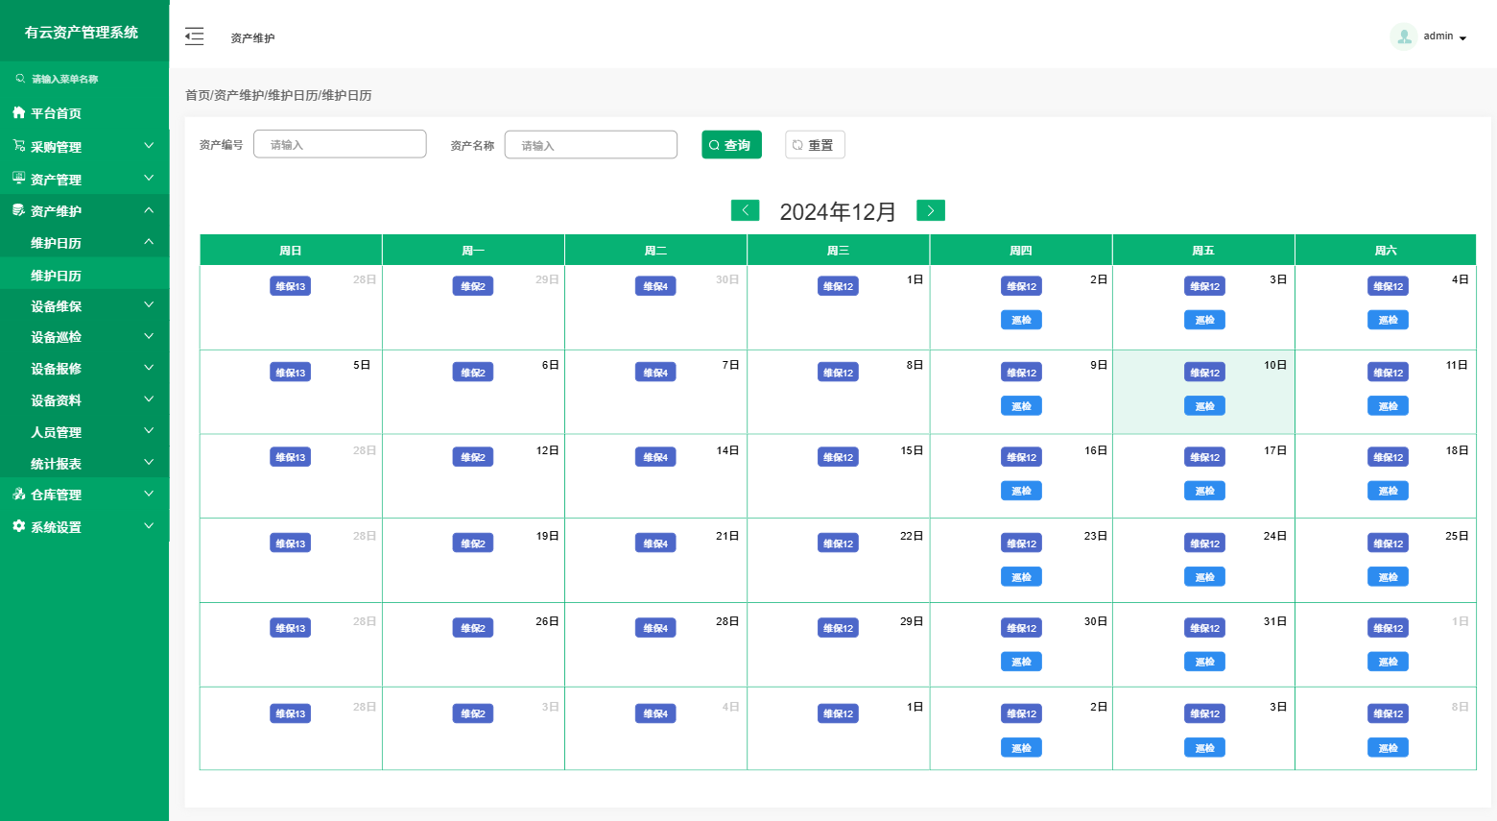Click the home icon for 平台首页
The image size is (1497, 821).
pos(19,112)
